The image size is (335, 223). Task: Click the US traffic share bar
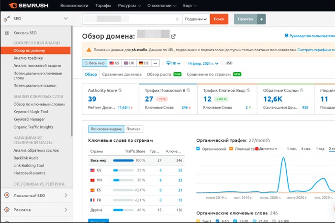coord(123,170)
